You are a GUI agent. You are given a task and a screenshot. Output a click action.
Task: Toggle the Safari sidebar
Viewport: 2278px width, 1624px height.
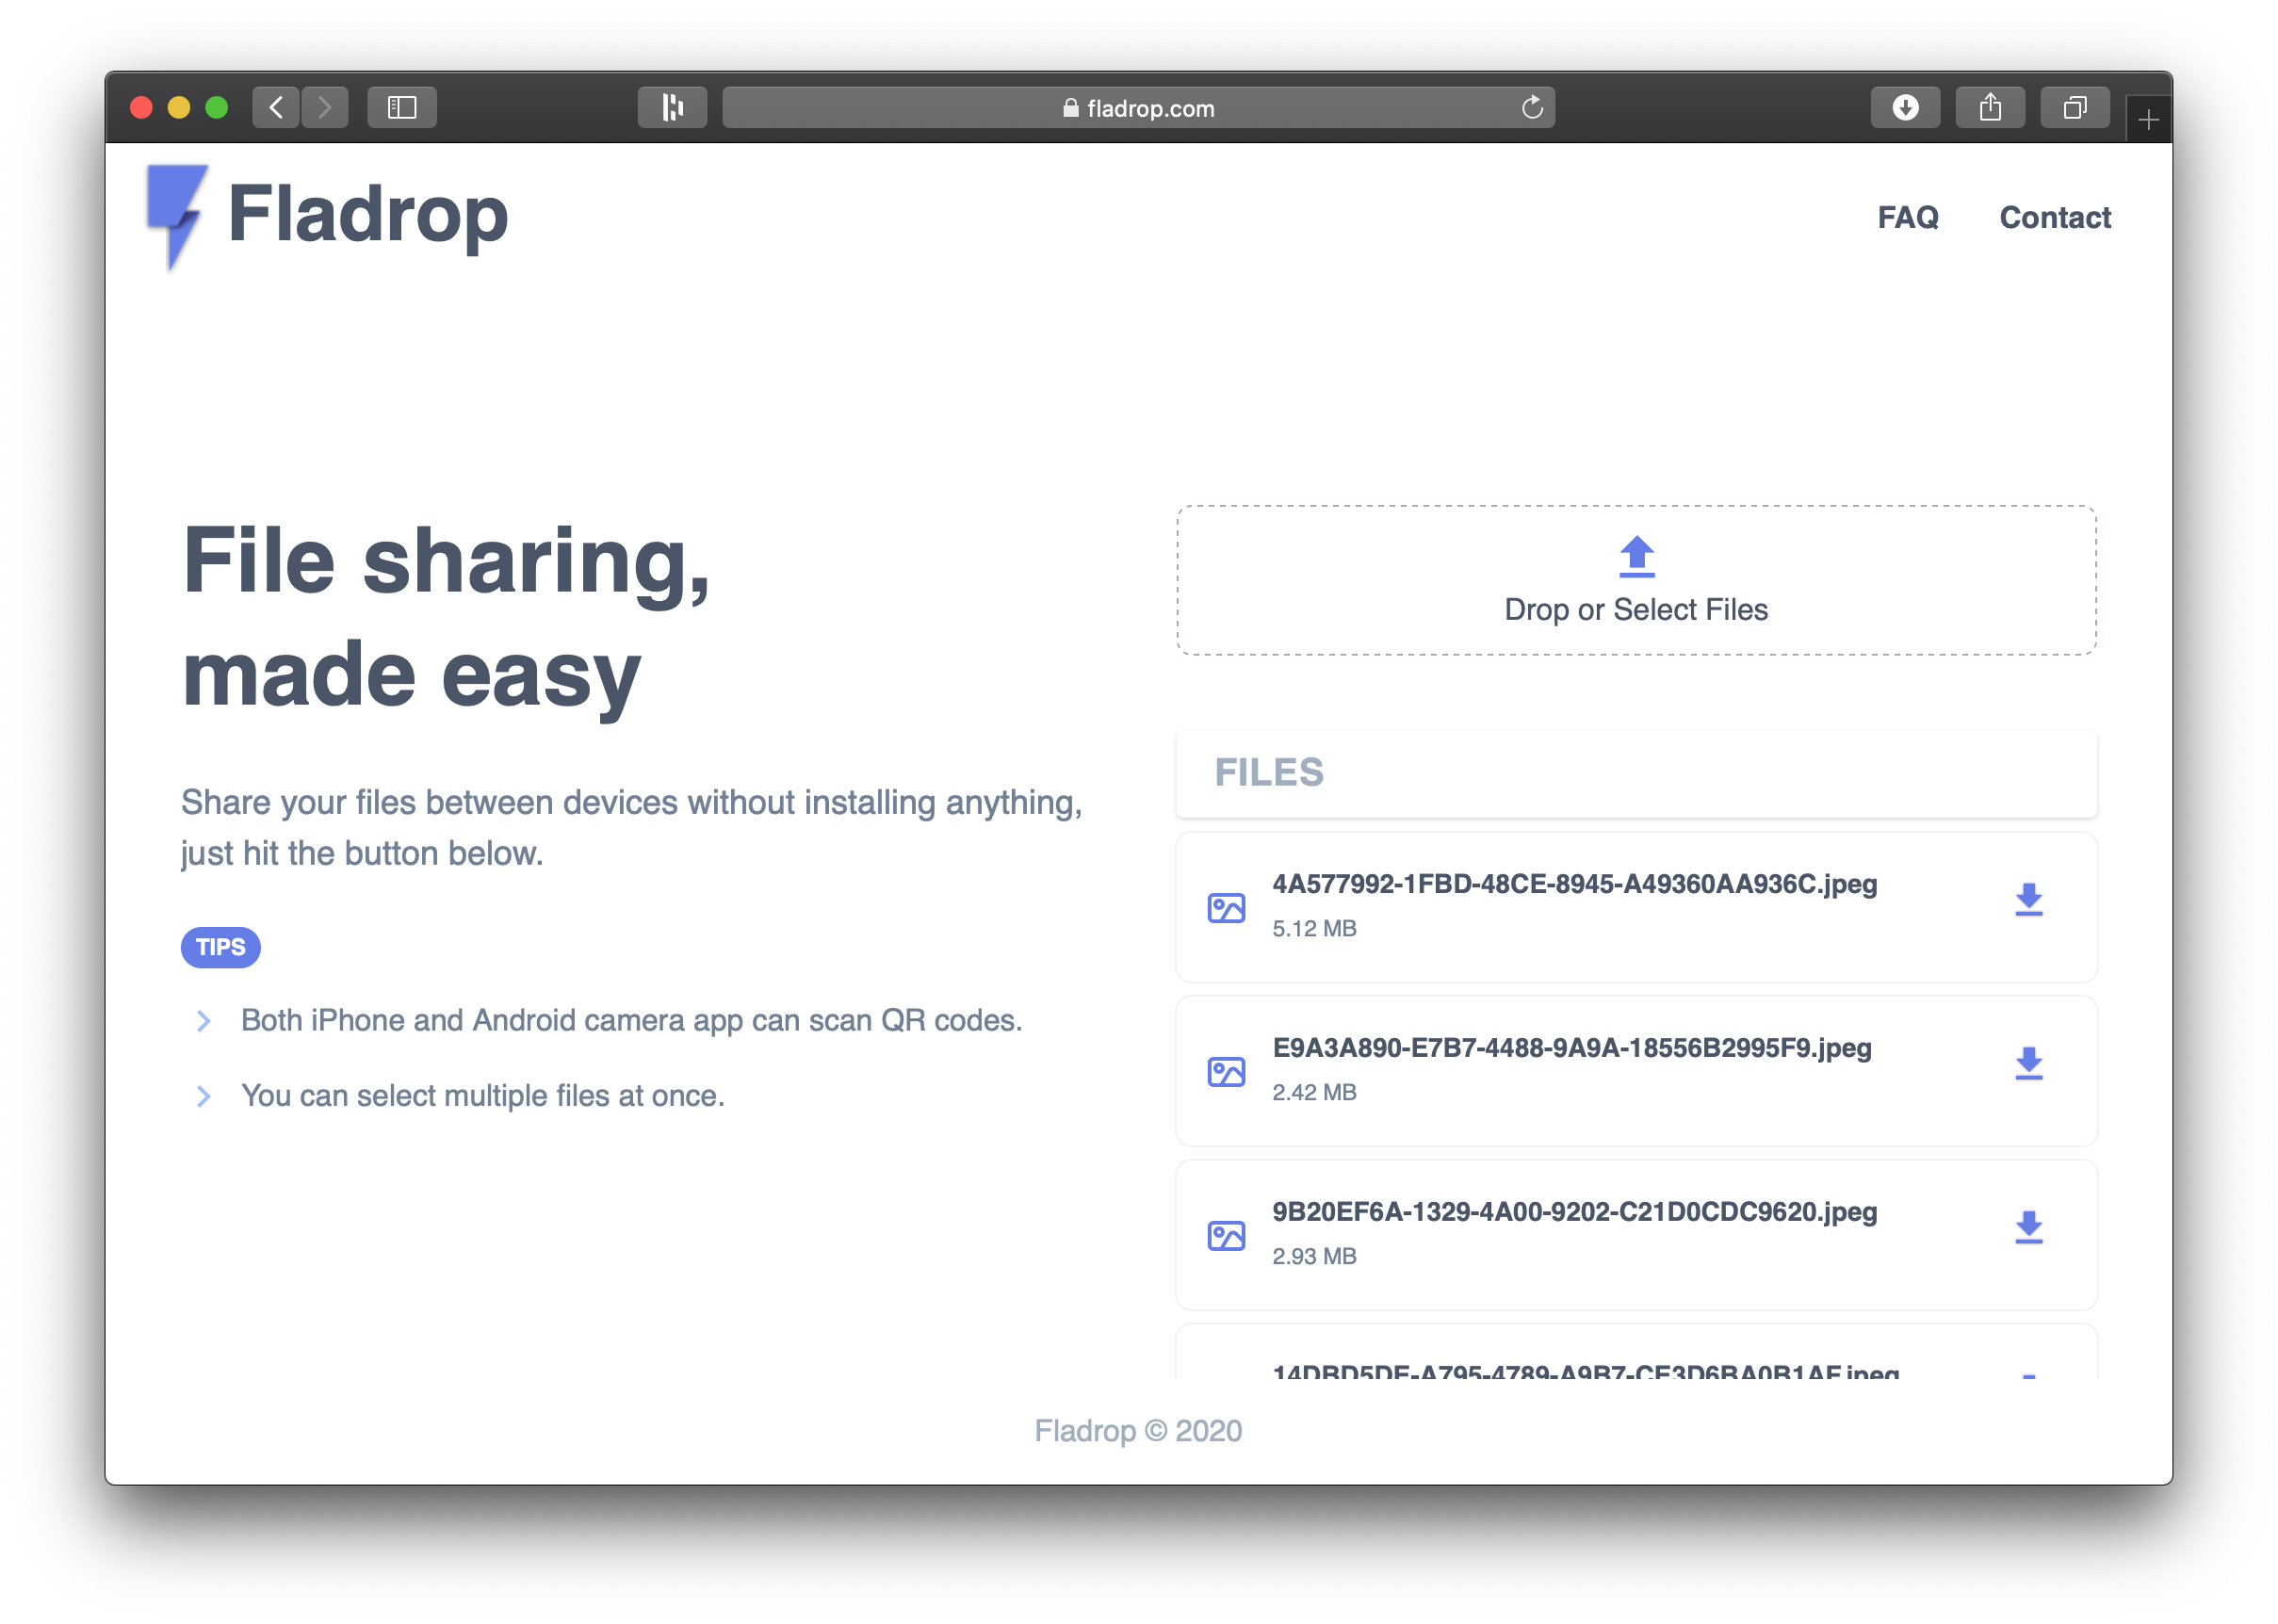402,108
